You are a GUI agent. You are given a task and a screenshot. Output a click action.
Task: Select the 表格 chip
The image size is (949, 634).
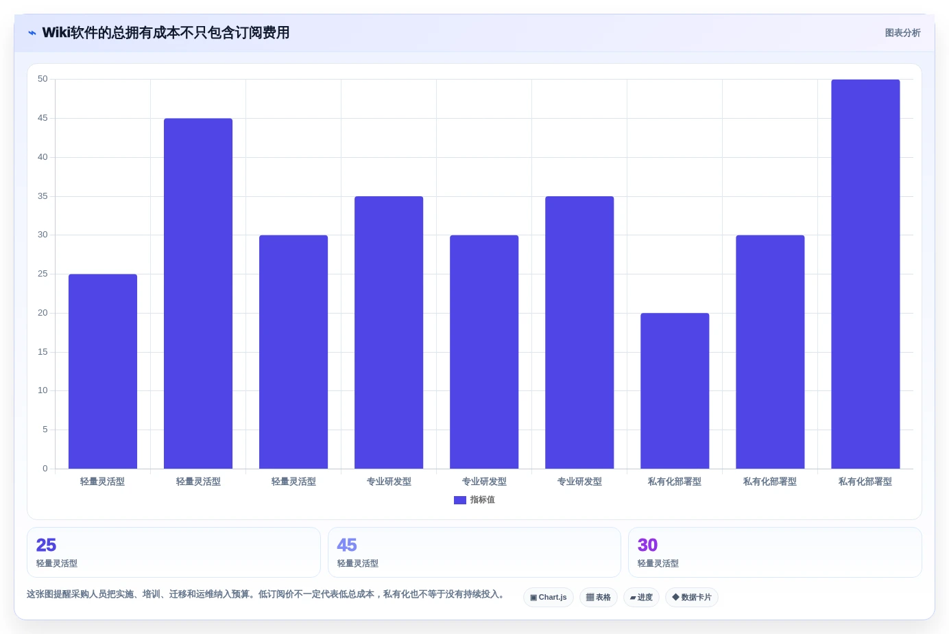click(599, 598)
